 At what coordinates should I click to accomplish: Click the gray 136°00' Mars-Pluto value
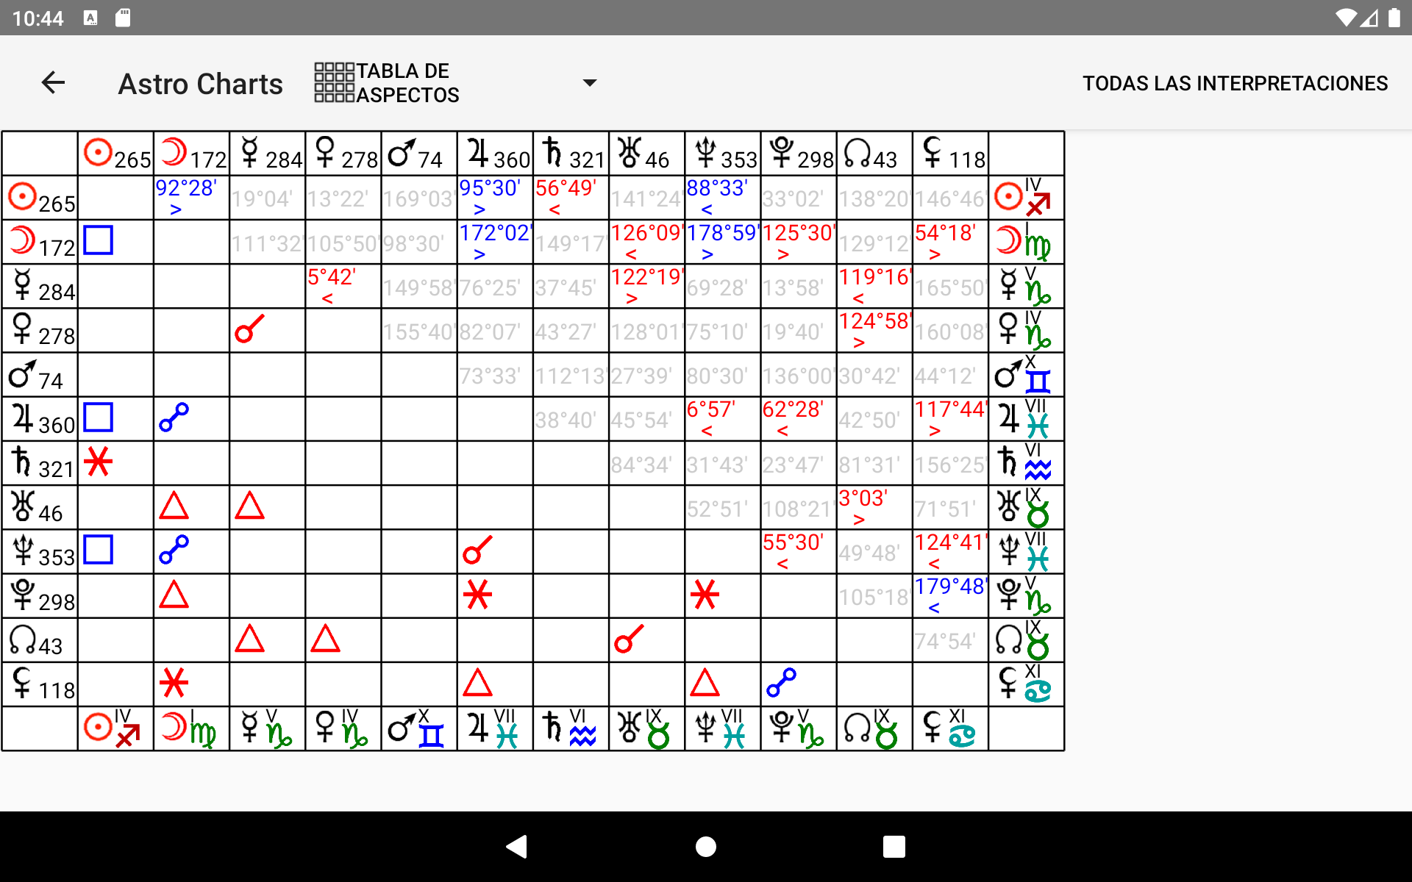pos(799,376)
